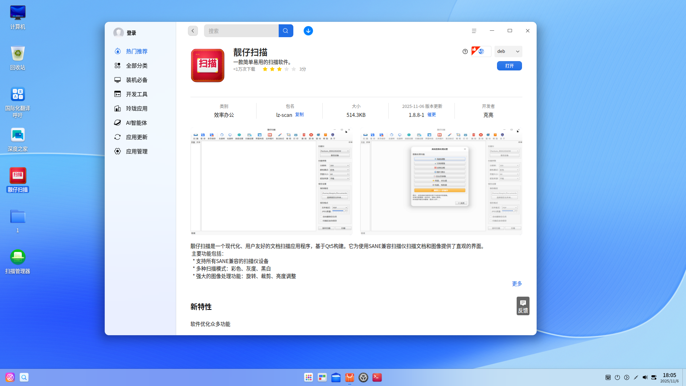686x386 pixels.
Task: Click the deepin recommended thumbs-up badge
Action: click(x=481, y=51)
